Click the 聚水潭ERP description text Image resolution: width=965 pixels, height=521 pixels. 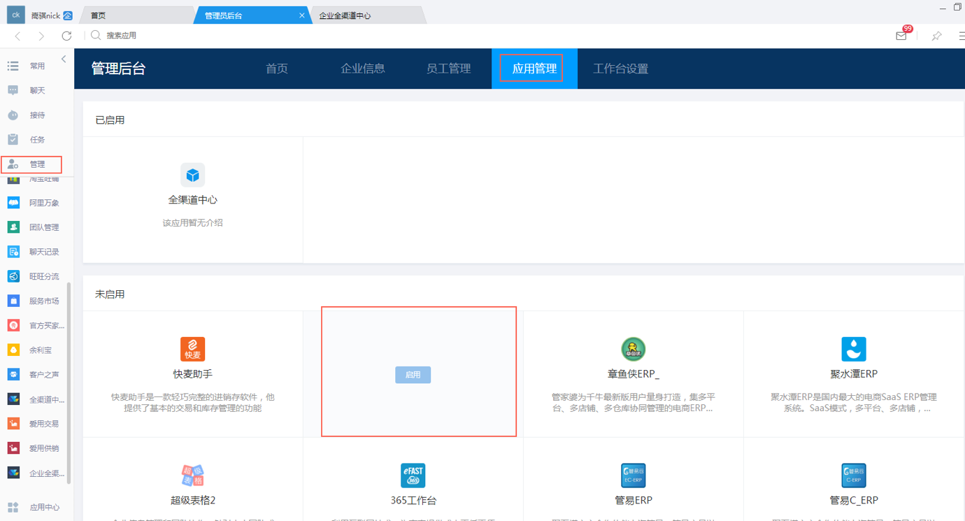pyautogui.click(x=854, y=403)
